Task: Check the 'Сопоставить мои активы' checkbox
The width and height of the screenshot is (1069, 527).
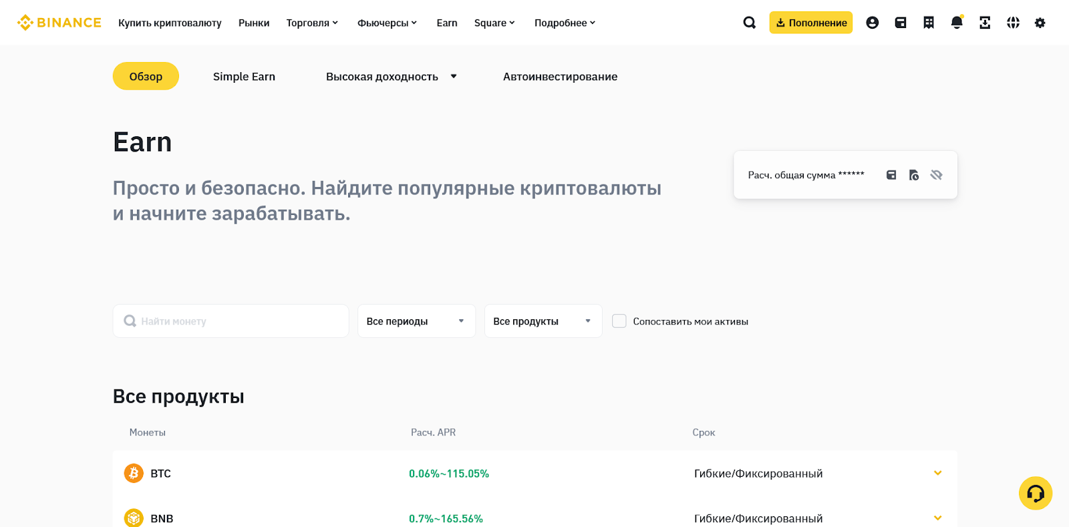Action: pos(619,321)
